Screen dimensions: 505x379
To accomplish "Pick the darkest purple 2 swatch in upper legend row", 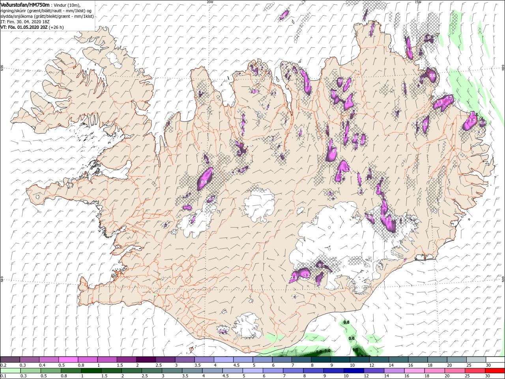I will 146,360.
